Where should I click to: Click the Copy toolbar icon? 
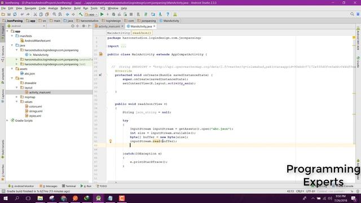41,14
